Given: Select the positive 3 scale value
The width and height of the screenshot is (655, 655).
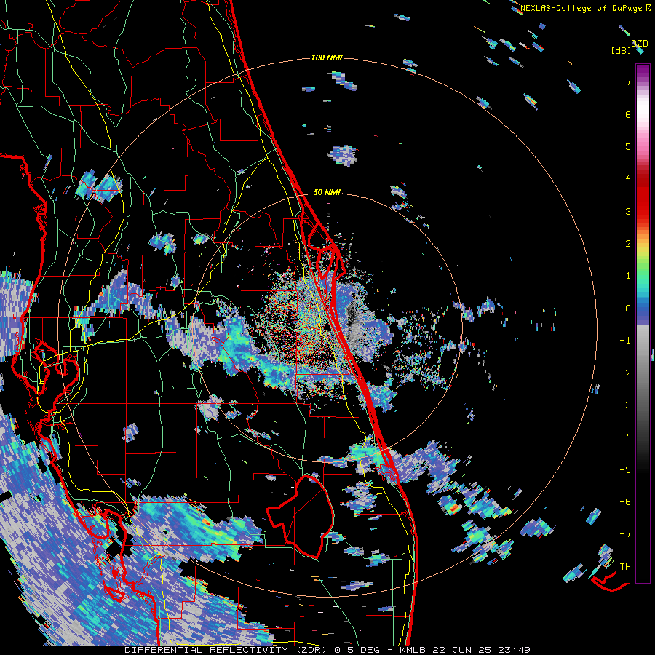Looking at the screenshot, I should coord(628,211).
